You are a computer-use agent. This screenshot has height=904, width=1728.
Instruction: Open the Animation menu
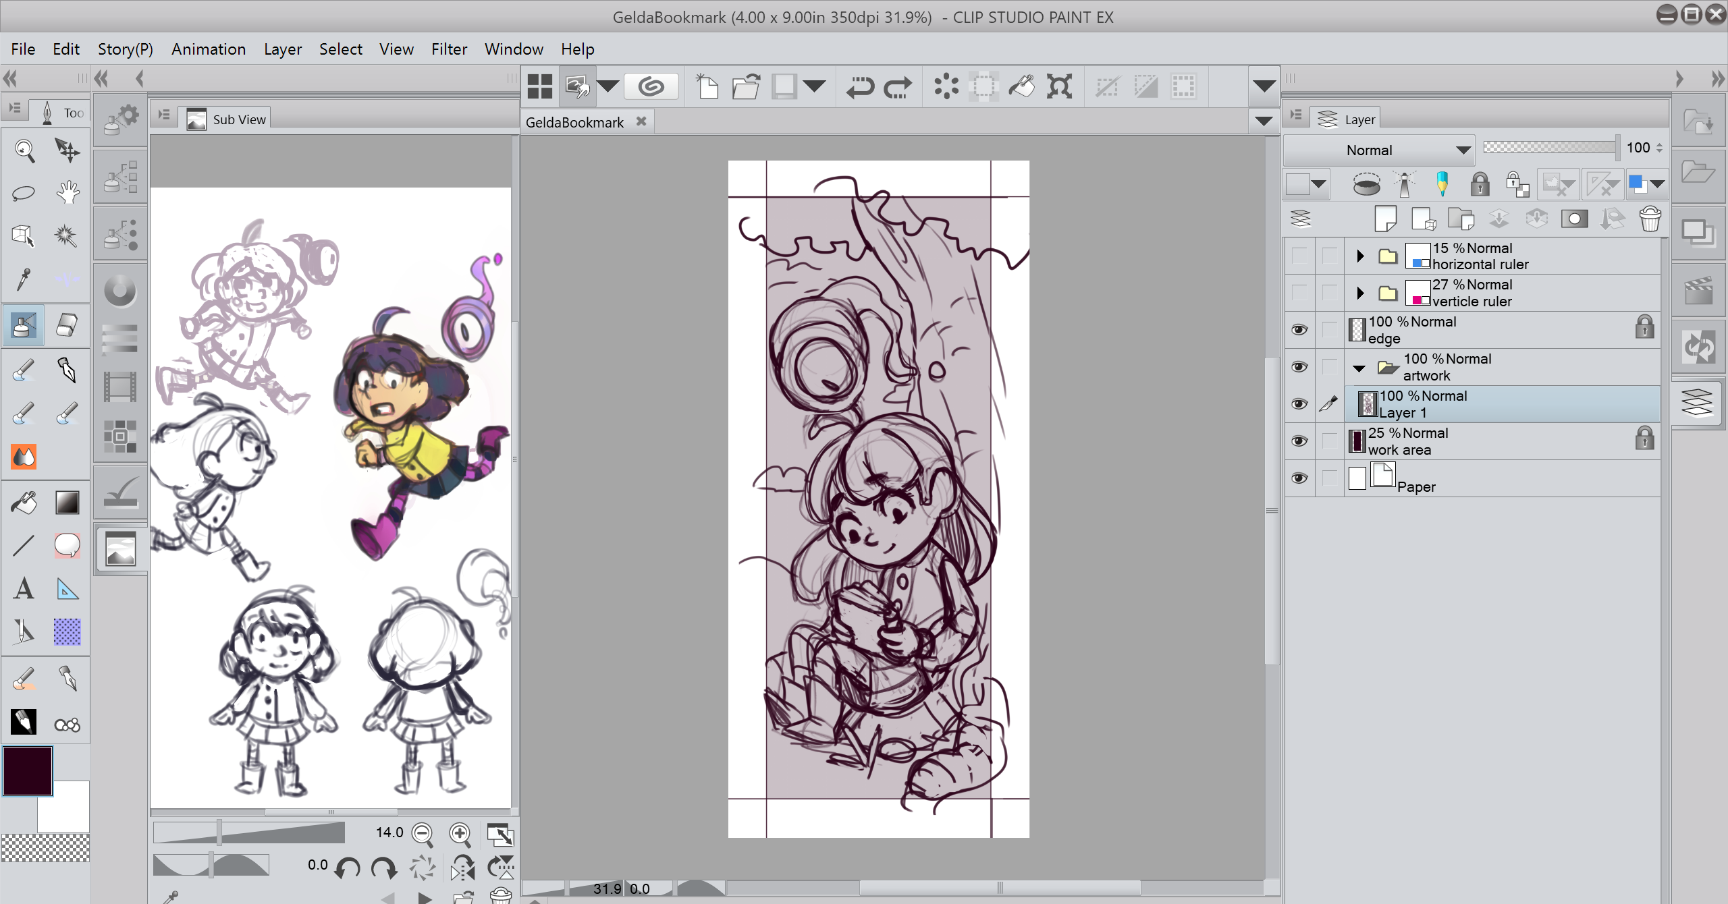point(209,49)
